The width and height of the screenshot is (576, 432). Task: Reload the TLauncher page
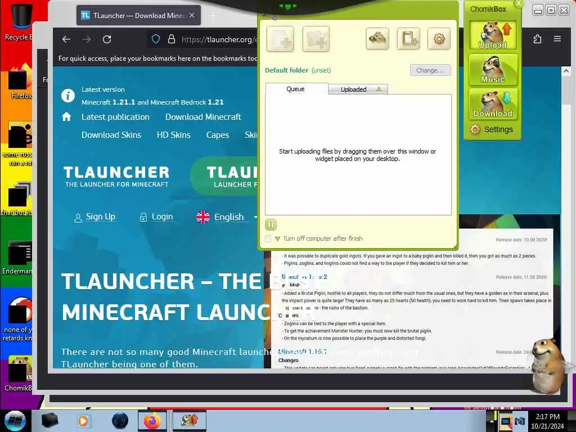tap(107, 39)
